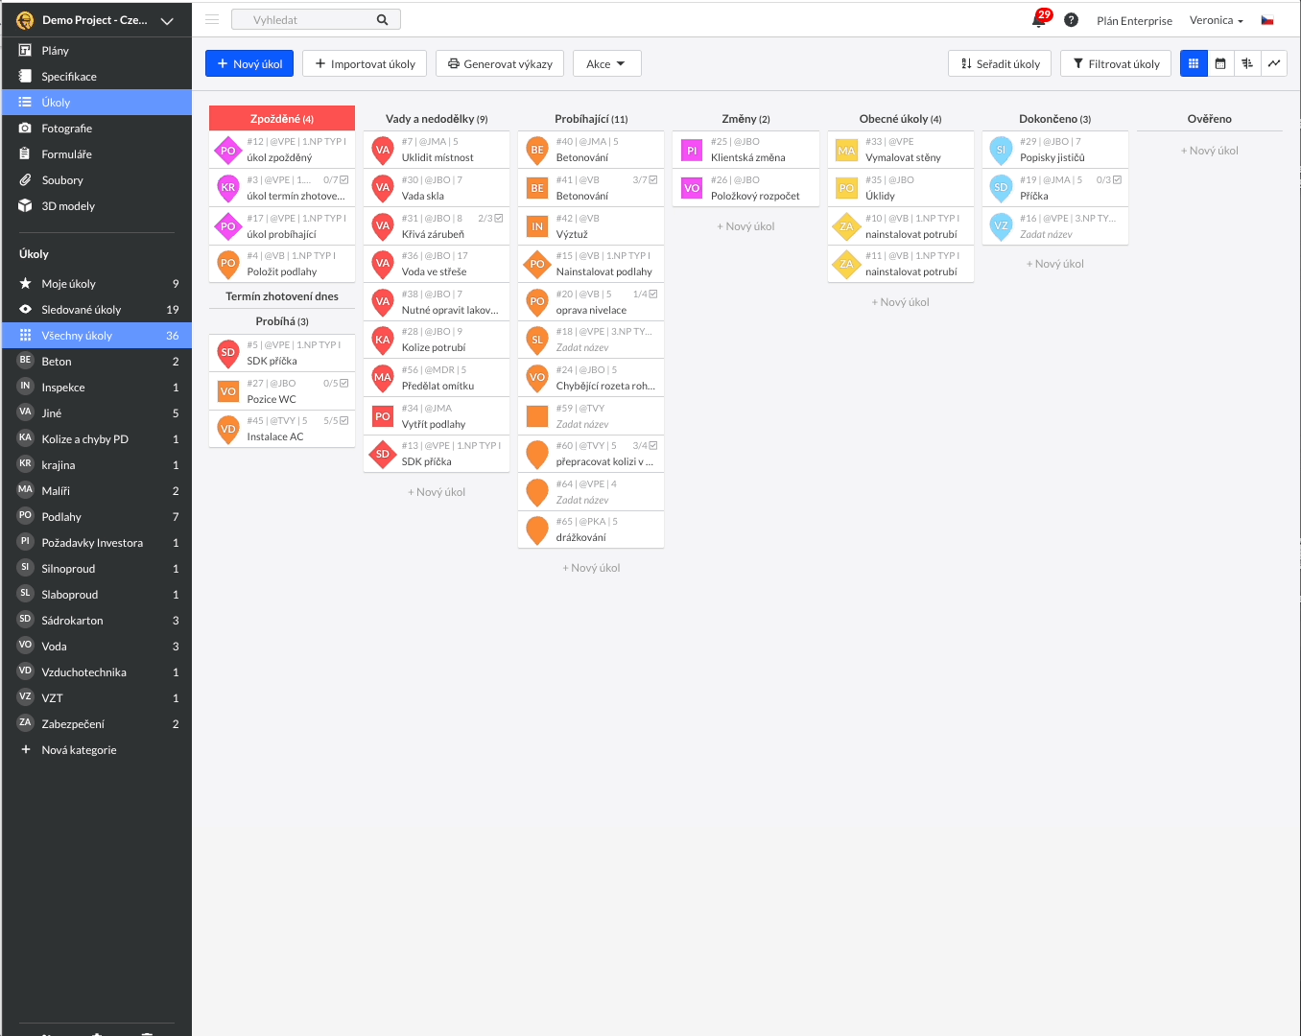Viewport: 1301px width, 1036px height.
Task: Open the Akce dropdown
Action: coord(606,63)
